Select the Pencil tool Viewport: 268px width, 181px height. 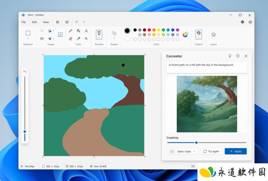71,31
